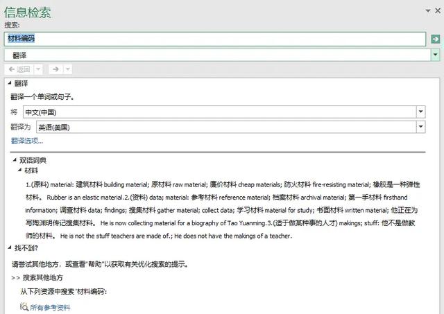Start search with the green arrow button
444x314 pixels.
click(435, 39)
